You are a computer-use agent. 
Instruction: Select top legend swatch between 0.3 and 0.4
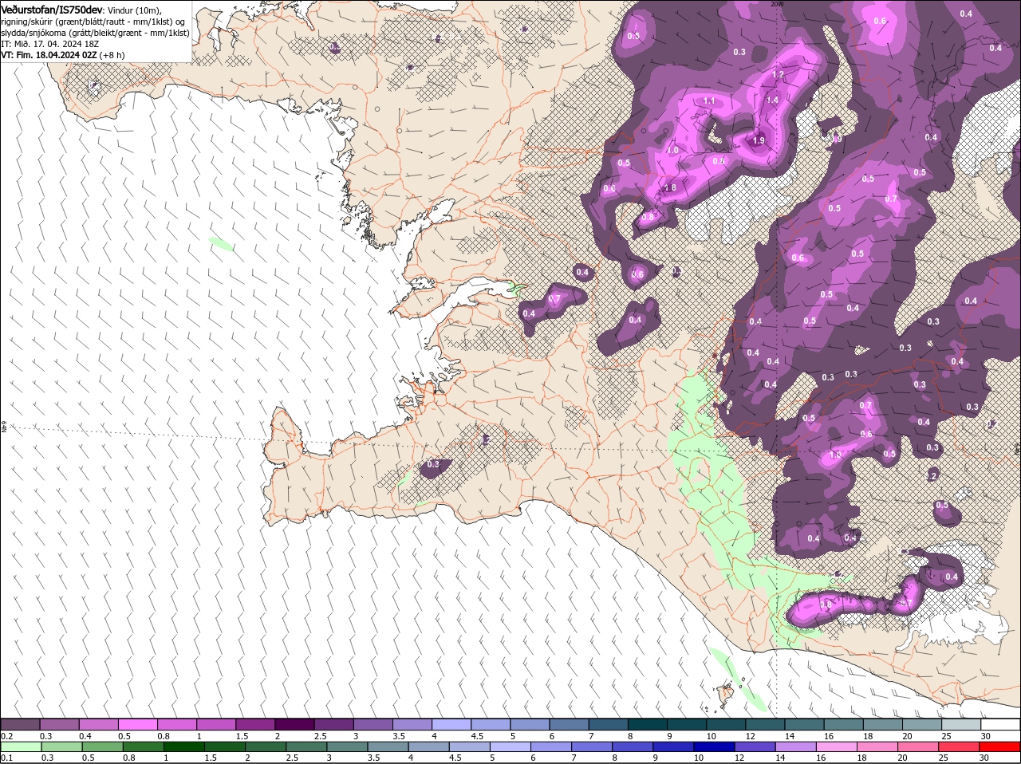60,724
